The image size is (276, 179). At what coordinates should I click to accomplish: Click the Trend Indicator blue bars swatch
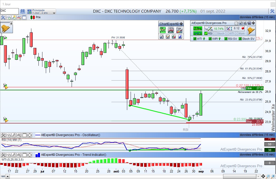38,155
